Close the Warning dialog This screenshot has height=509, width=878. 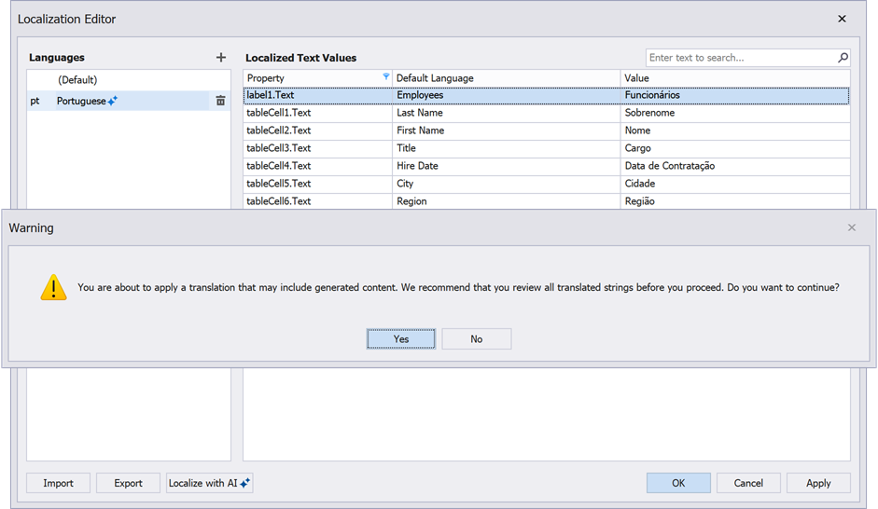[x=852, y=227]
